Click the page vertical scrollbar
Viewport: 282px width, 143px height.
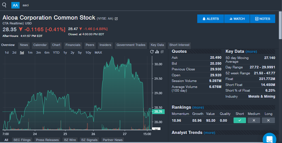pyautogui.click(x=280, y=25)
